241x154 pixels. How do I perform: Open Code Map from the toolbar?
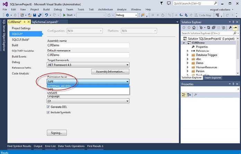pyautogui.click(x=203, y=15)
